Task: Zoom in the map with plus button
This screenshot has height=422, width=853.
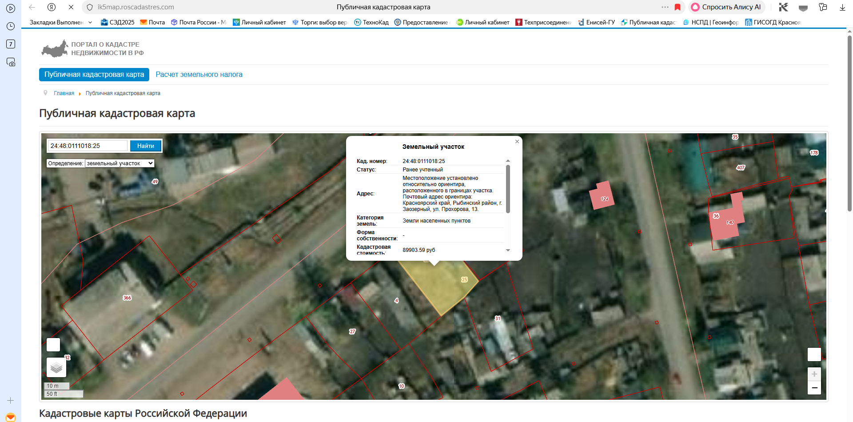Action: (x=814, y=374)
